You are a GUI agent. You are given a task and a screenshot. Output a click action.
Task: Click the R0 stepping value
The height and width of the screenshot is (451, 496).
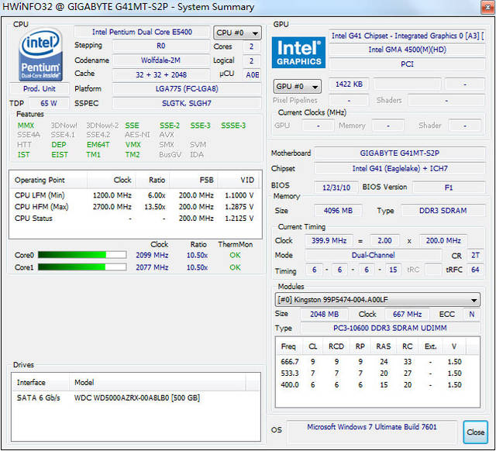coord(160,46)
